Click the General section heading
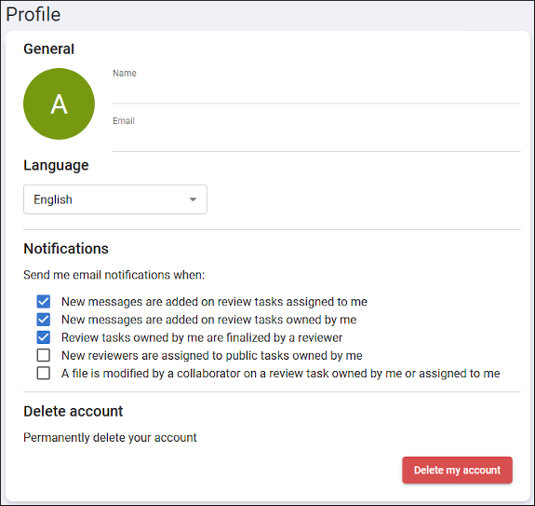The image size is (535, 506). [48, 48]
